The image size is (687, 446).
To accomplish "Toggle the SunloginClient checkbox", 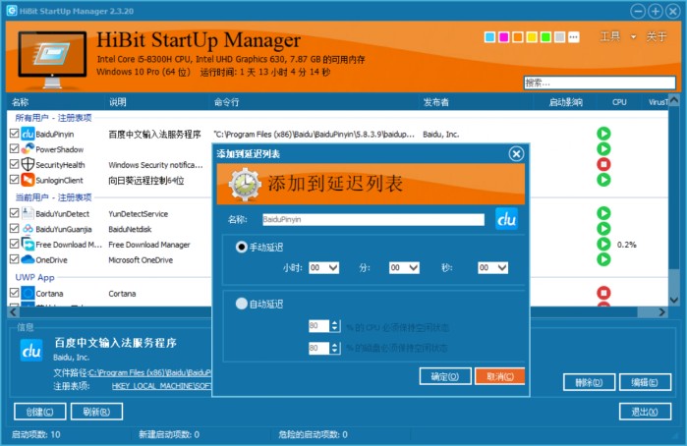I will tap(14, 179).
